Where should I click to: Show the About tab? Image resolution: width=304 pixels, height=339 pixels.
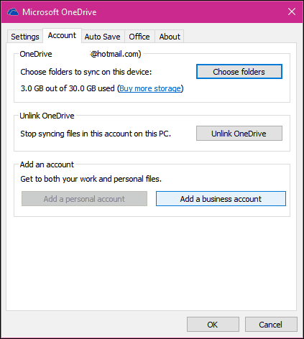[x=170, y=37]
